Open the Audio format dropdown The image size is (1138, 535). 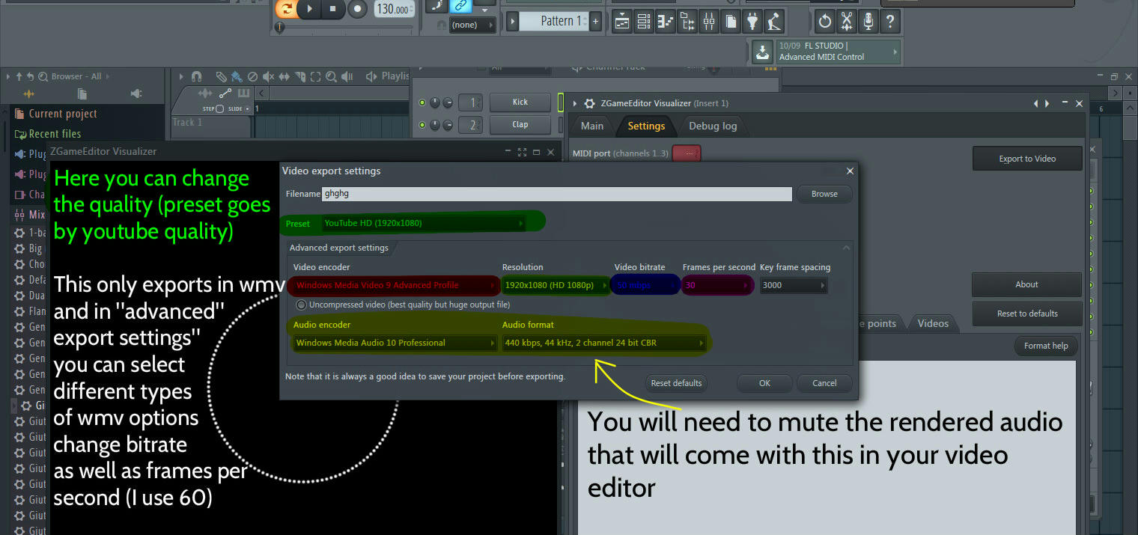click(603, 342)
